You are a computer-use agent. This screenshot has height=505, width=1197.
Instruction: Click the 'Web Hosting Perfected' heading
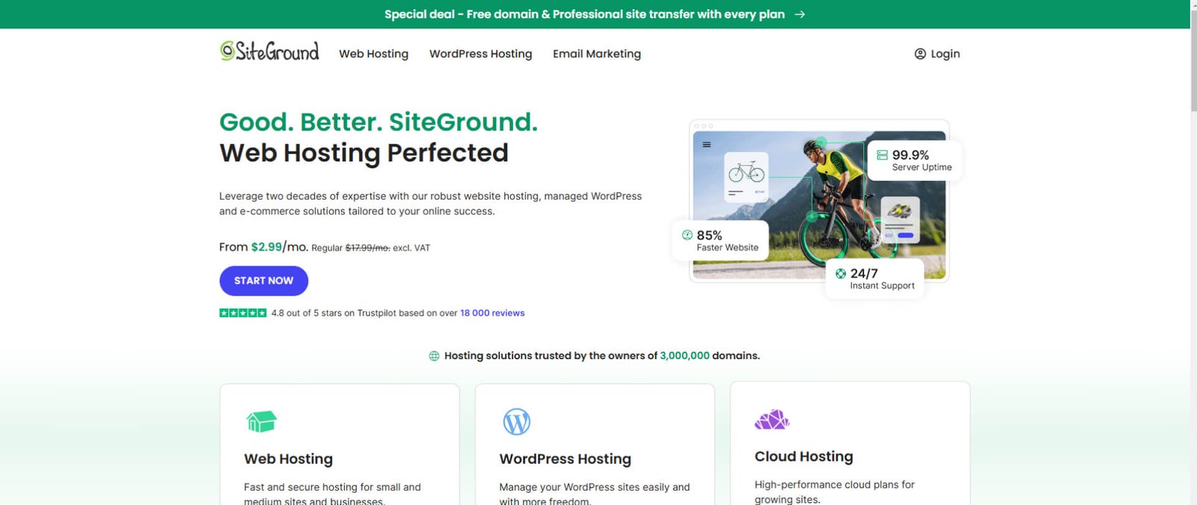tap(364, 153)
